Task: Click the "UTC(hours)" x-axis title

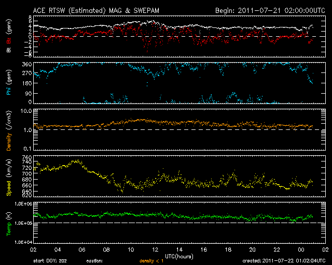Action: [x=179, y=257]
